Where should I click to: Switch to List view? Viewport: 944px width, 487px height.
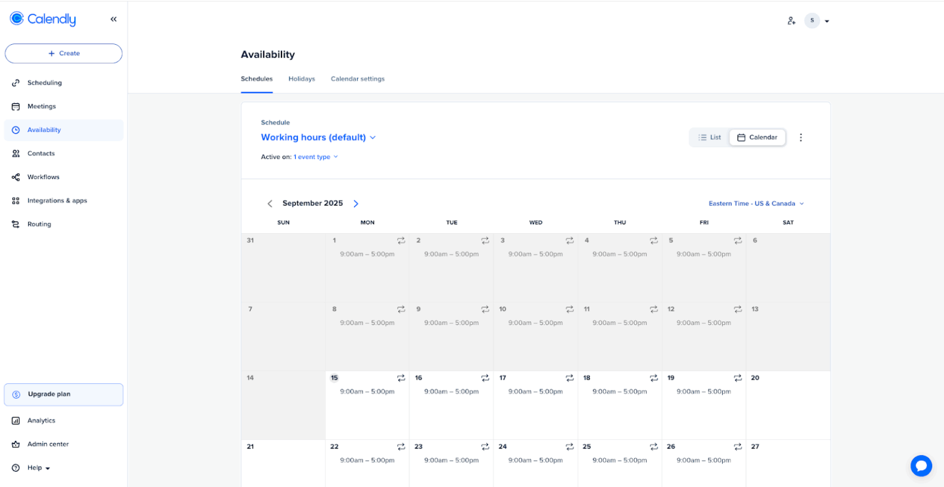[x=710, y=137]
